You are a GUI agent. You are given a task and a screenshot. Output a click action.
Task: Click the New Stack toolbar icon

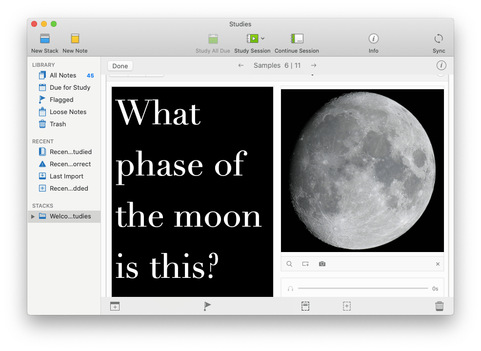coord(45,39)
